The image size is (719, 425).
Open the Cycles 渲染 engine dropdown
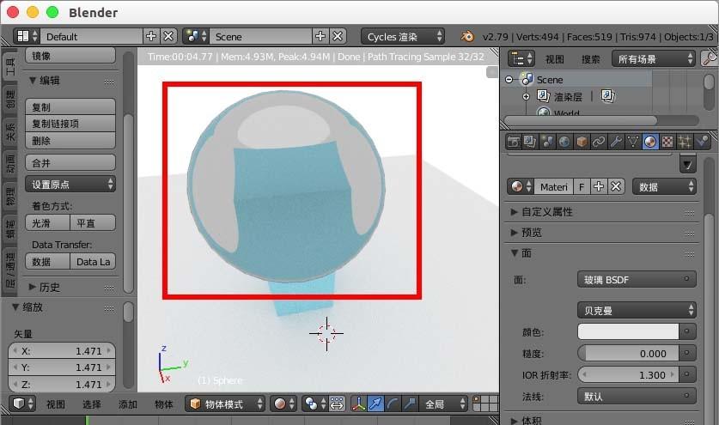coord(403,36)
